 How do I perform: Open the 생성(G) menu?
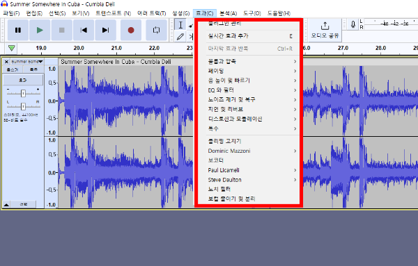(x=180, y=13)
